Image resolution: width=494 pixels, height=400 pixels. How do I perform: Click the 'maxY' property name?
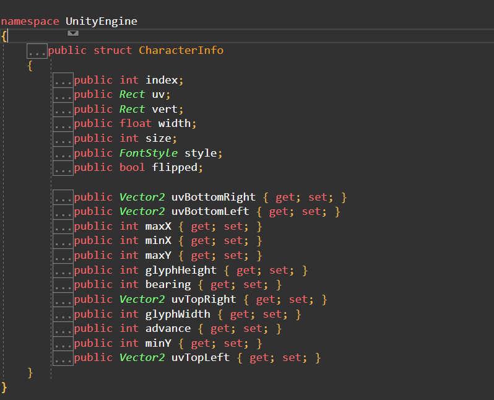point(158,255)
